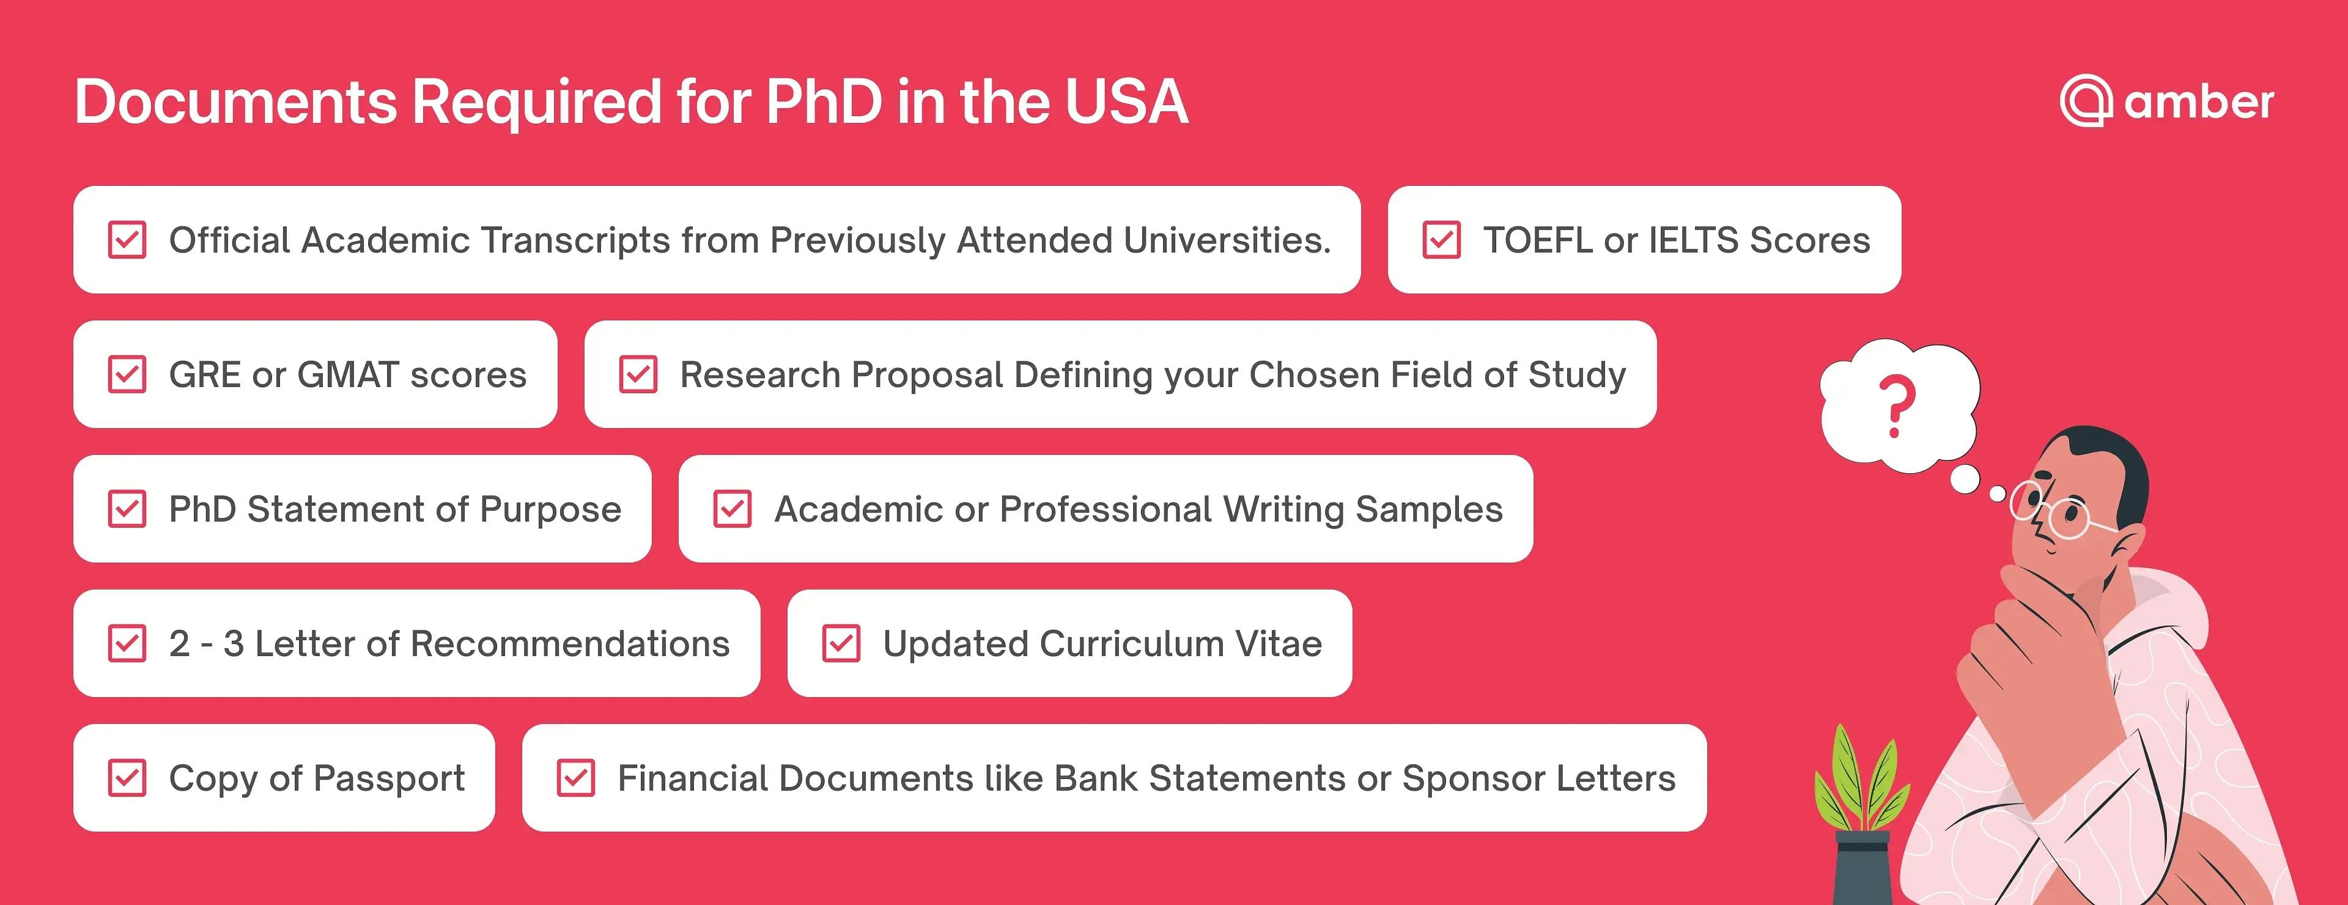Check the Research Proposal checkbox
The height and width of the screenshot is (905, 2348).
click(638, 375)
